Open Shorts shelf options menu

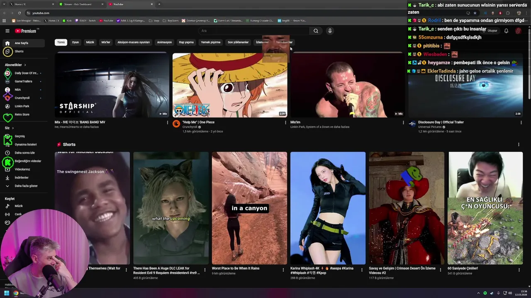(519, 144)
